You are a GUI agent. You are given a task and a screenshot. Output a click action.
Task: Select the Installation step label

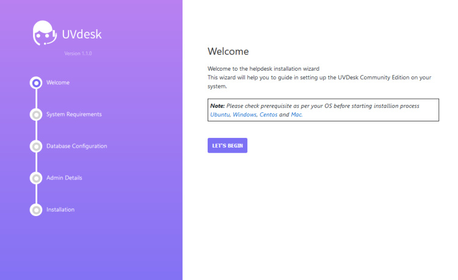(60, 209)
